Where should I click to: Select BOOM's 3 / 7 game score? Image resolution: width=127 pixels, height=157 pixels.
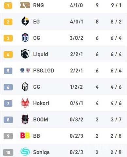[116, 119]
